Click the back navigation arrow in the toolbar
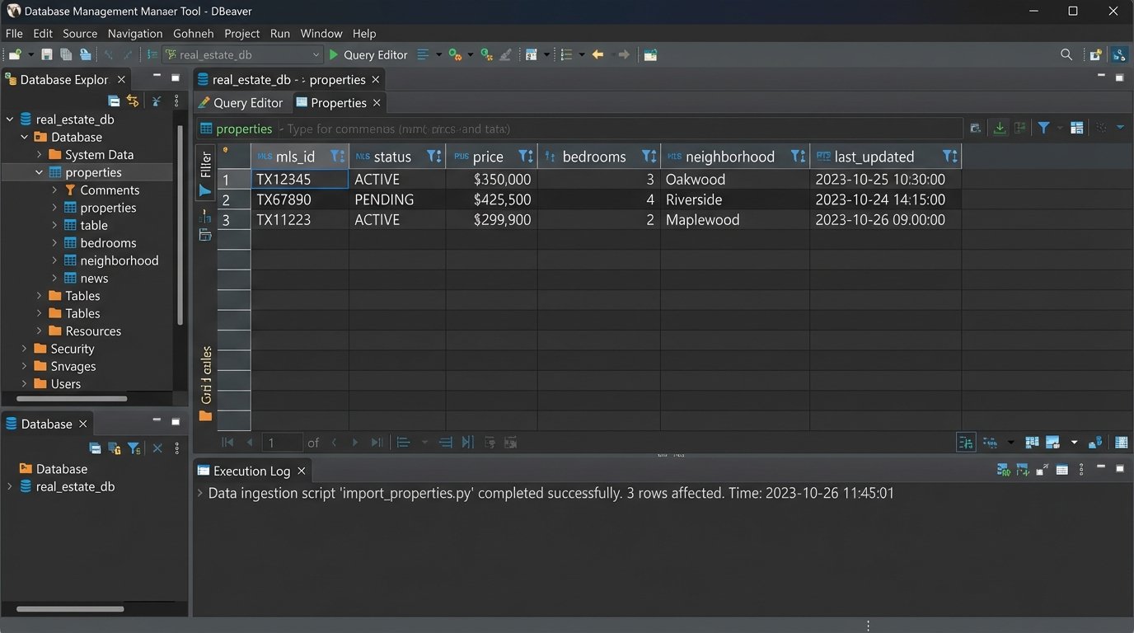Screen dimensions: 1134x633 pyautogui.click(x=597, y=54)
